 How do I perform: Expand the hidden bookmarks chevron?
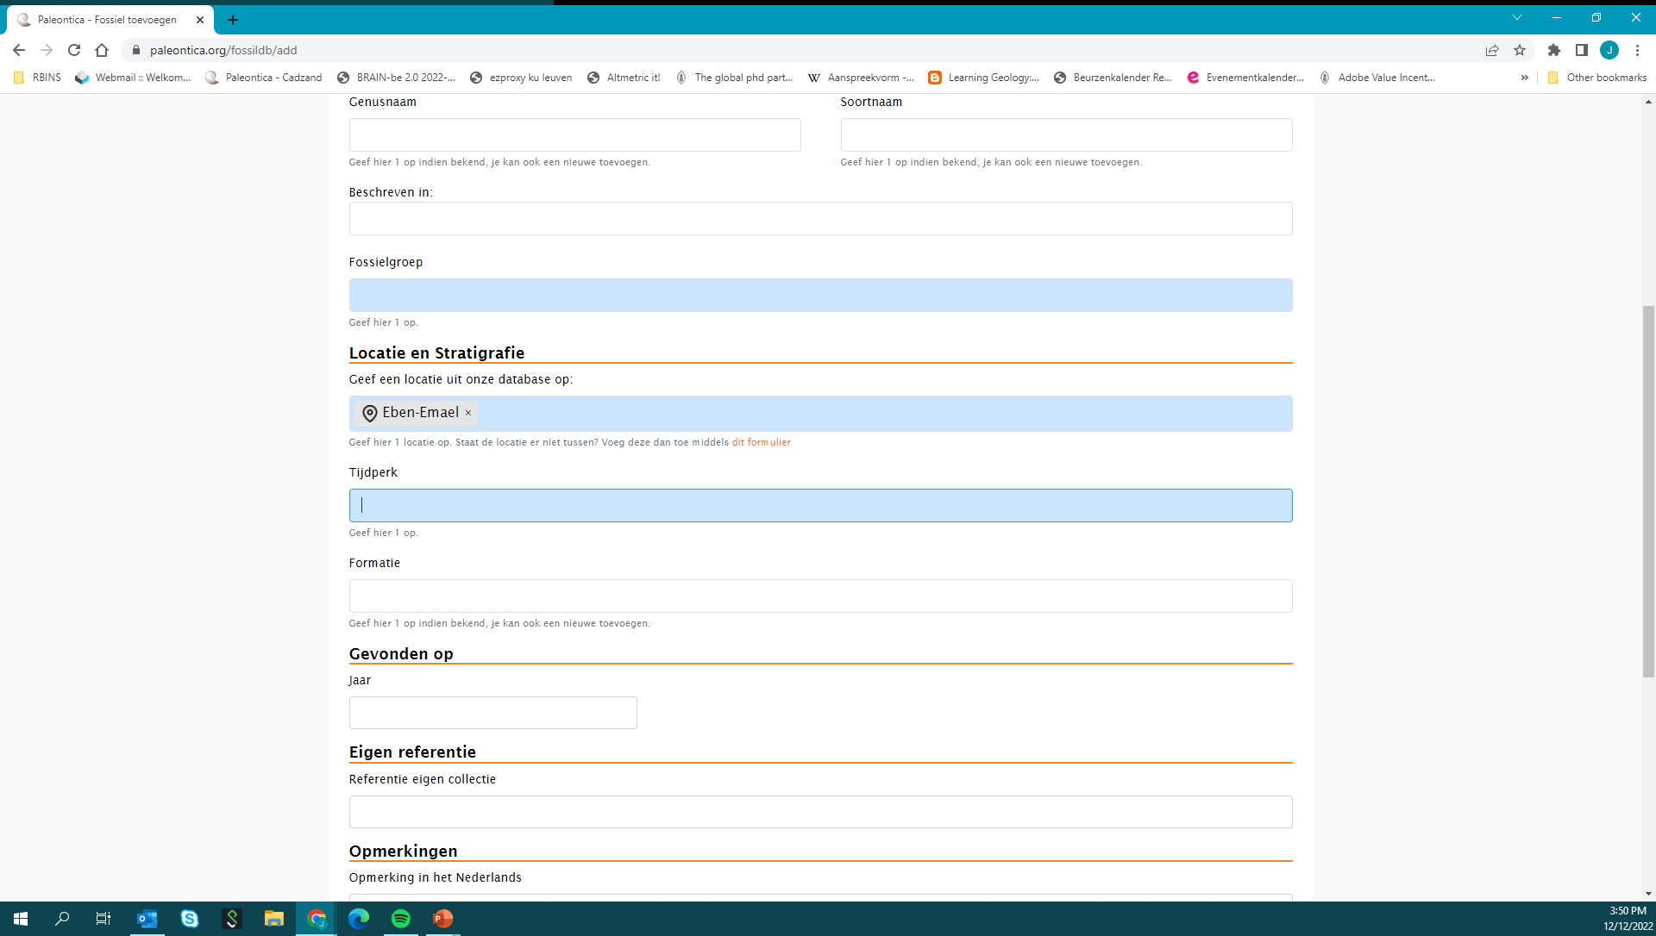click(x=1524, y=78)
